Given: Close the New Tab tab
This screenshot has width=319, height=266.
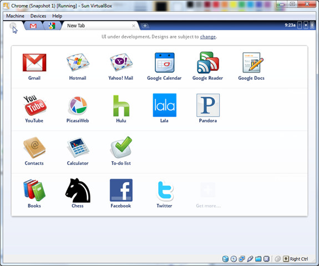Looking at the screenshot, I should pyautogui.click(x=134, y=26).
